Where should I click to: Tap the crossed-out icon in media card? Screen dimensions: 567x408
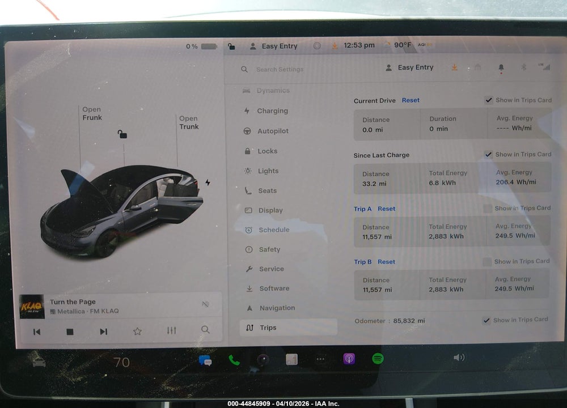[x=205, y=304]
